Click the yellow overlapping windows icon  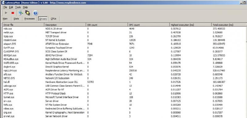coord(27,13)
